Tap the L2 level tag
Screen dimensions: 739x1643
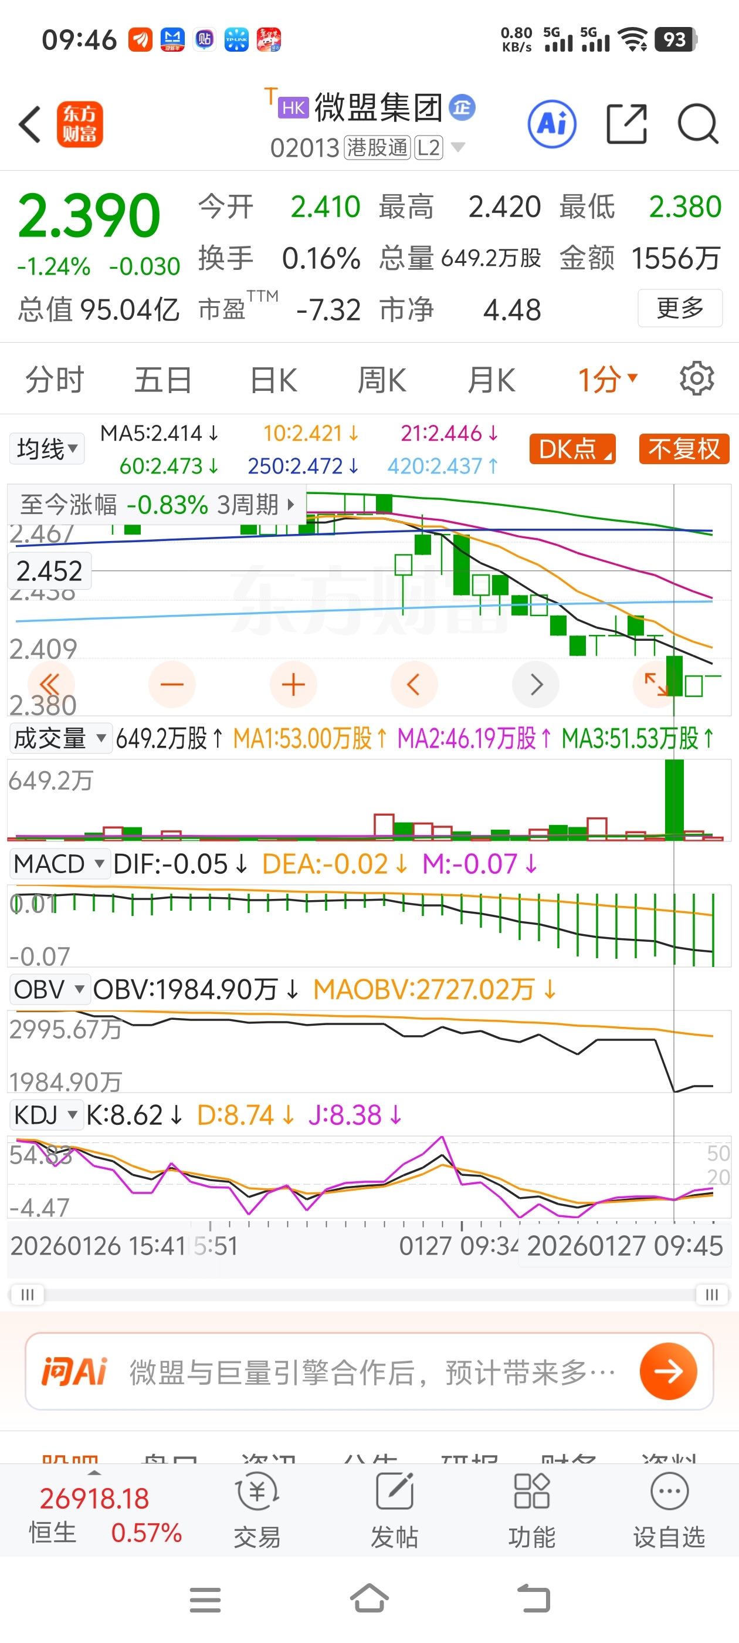(x=429, y=148)
